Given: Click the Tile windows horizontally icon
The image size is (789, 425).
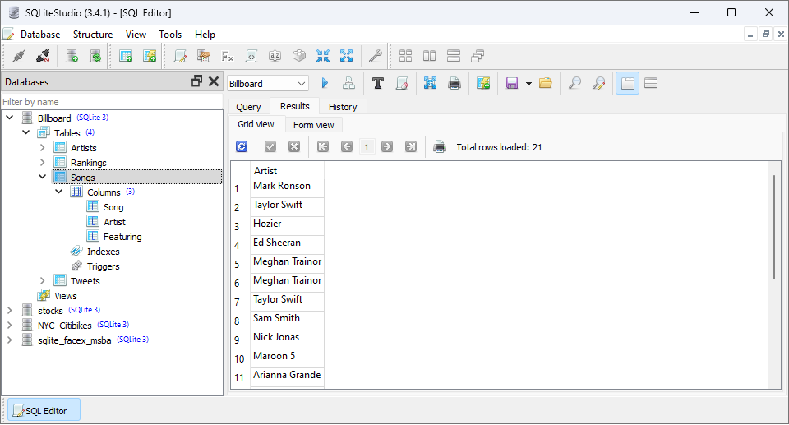Looking at the screenshot, I should click(429, 56).
